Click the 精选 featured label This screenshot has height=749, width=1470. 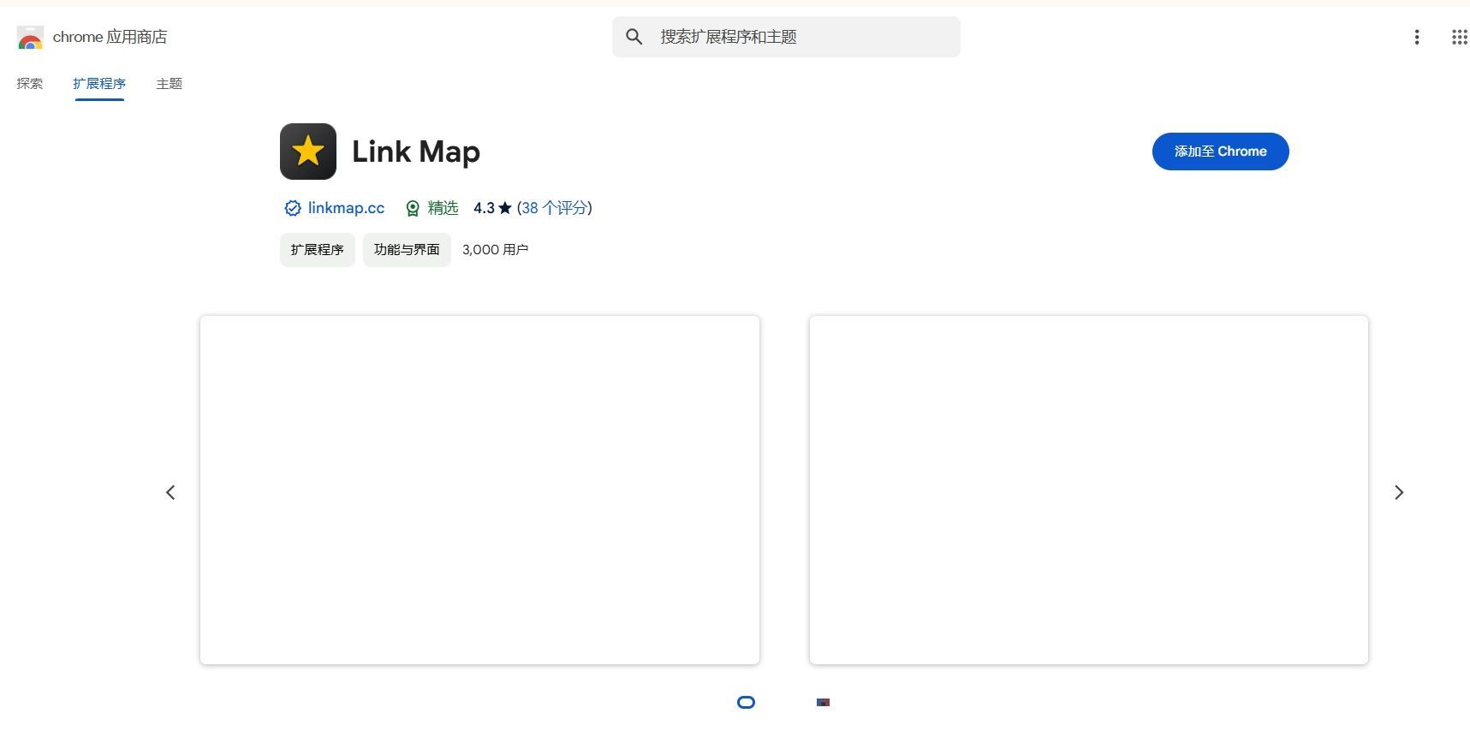443,208
